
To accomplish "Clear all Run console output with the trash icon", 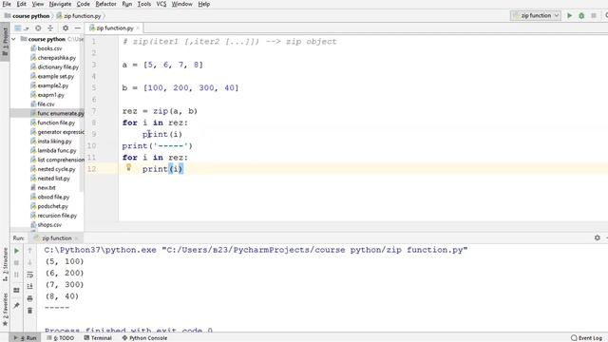I will (29, 311).
